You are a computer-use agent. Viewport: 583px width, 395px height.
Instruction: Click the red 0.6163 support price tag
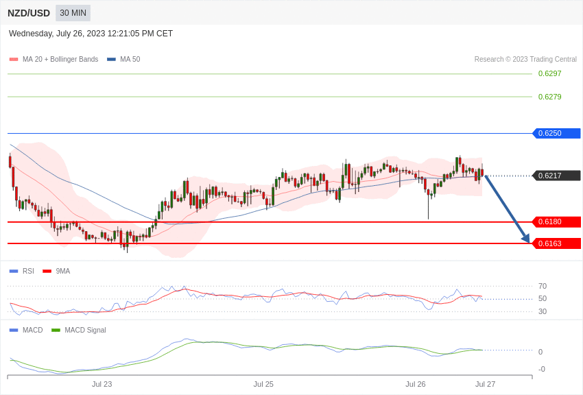pyautogui.click(x=557, y=243)
